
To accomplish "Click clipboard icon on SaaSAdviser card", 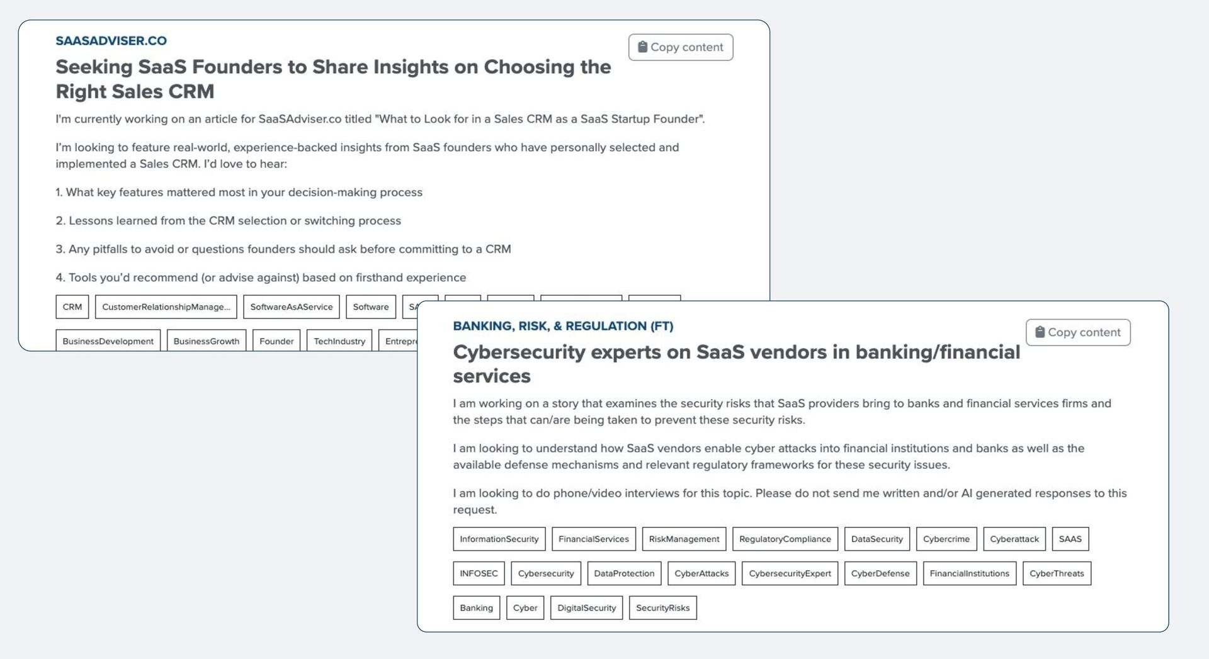I will click(642, 47).
